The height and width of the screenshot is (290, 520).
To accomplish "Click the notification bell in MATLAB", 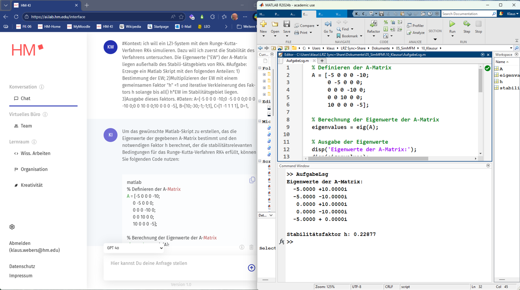I will click(501, 14).
